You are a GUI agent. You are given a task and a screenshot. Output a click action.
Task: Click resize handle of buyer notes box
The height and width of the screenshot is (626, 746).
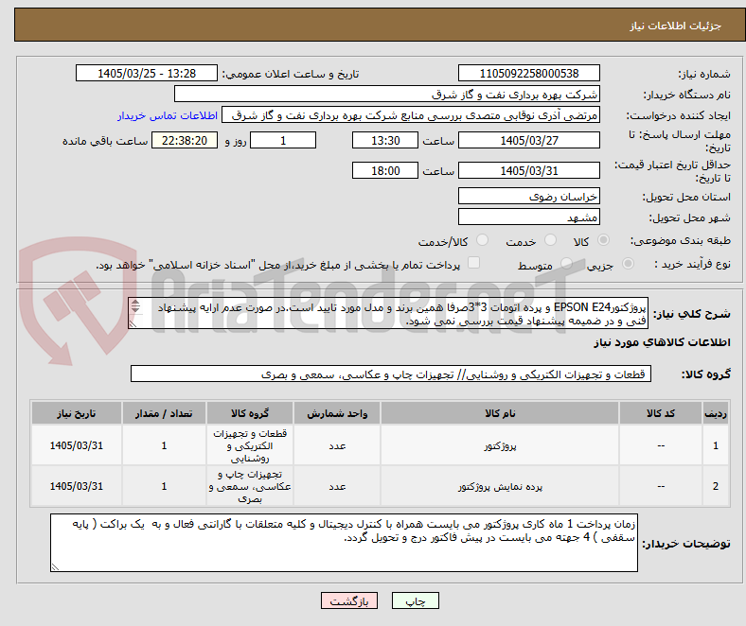point(55,566)
